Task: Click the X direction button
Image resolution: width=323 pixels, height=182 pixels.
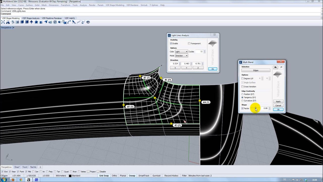Action: 175,68
